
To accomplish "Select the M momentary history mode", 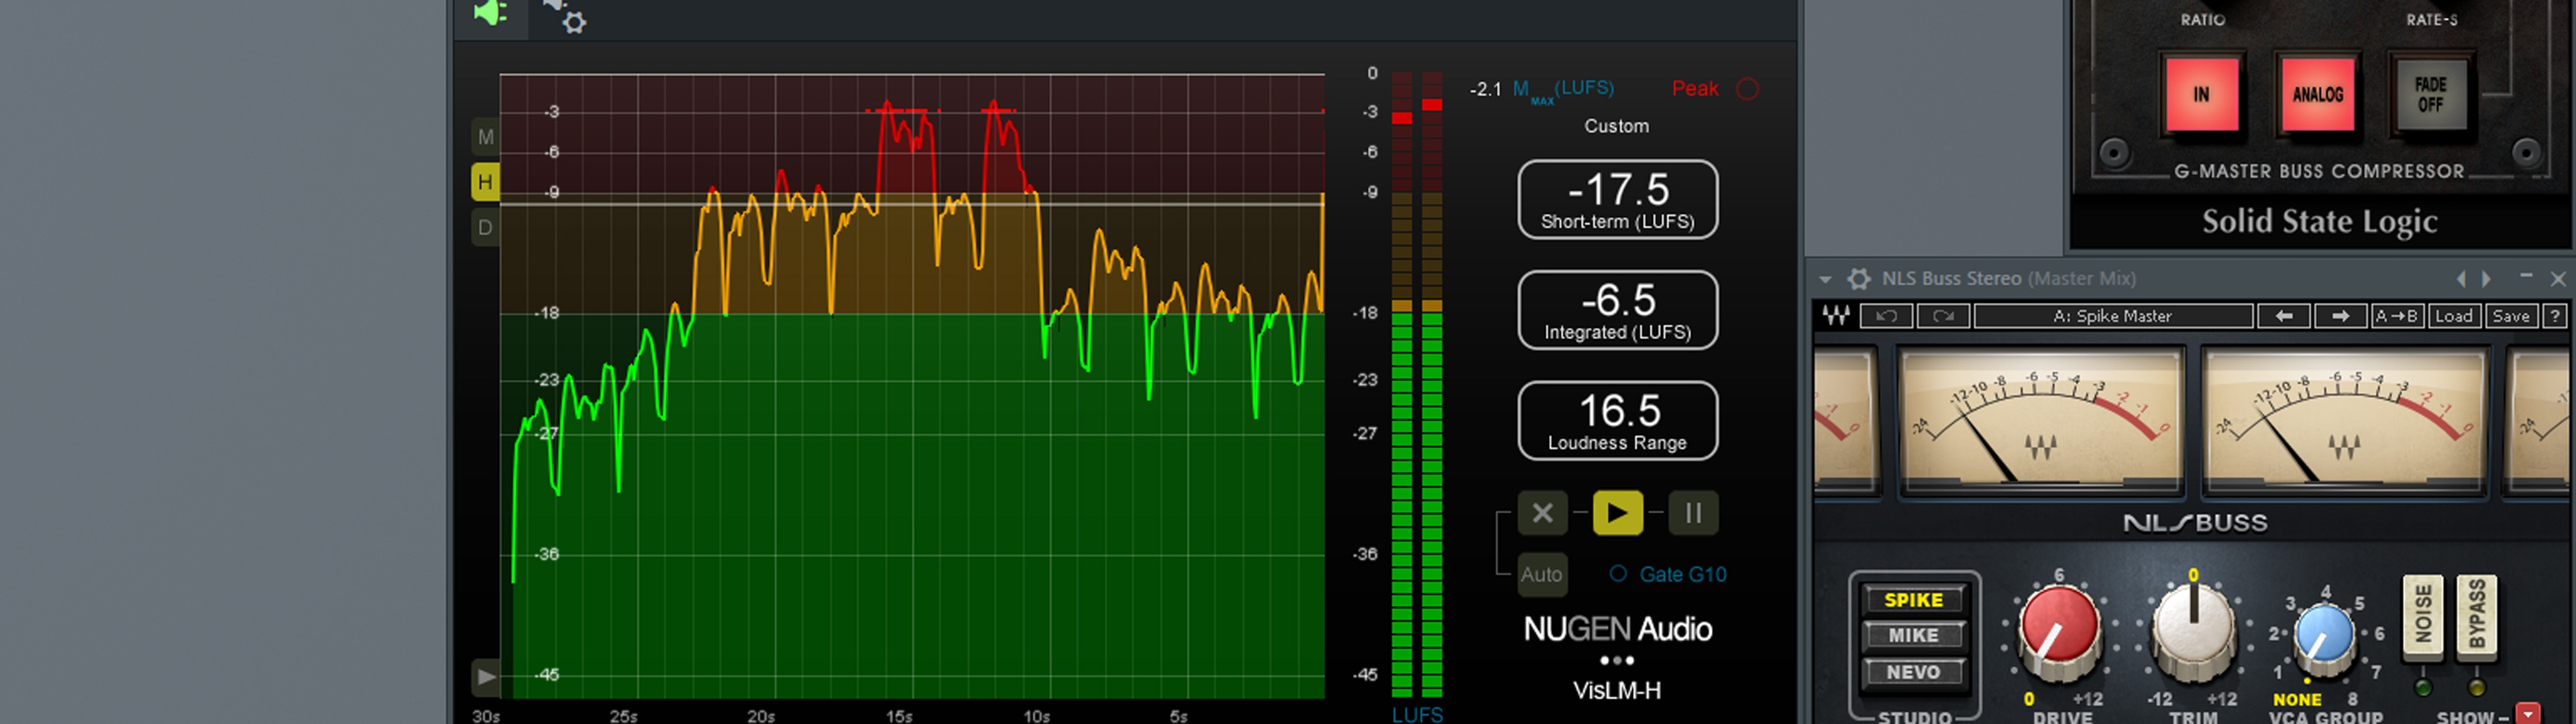I will (x=485, y=137).
